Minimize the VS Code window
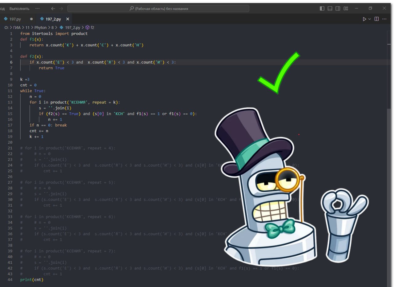Screen dimensions: 394x287 pos(357,8)
